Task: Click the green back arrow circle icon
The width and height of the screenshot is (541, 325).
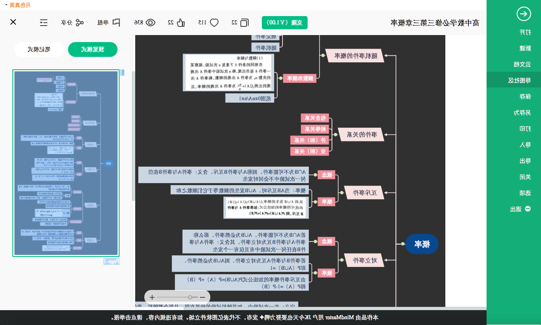Action: pyautogui.click(x=524, y=14)
